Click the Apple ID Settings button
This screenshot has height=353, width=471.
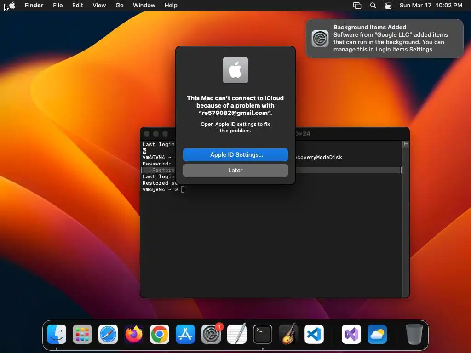pyautogui.click(x=235, y=154)
